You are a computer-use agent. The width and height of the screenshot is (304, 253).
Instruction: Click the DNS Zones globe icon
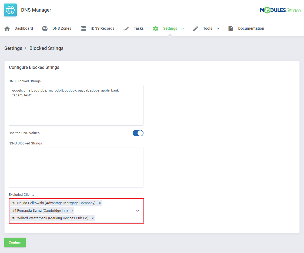(x=45, y=28)
